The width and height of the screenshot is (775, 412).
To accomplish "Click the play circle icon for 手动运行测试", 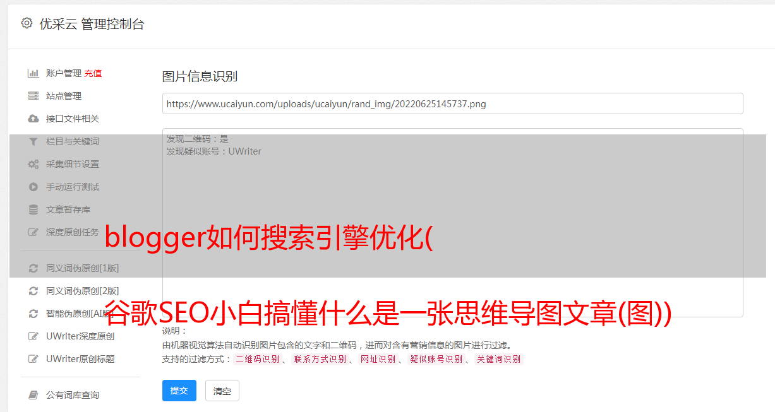I will pos(33,187).
